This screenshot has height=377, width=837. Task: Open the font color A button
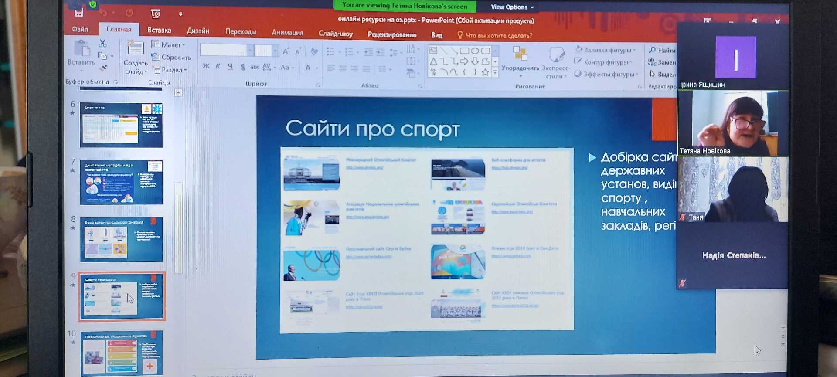point(308,68)
